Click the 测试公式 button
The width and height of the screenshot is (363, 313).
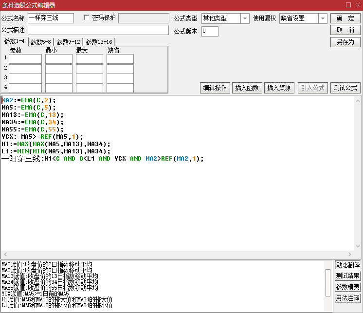pyautogui.click(x=345, y=88)
